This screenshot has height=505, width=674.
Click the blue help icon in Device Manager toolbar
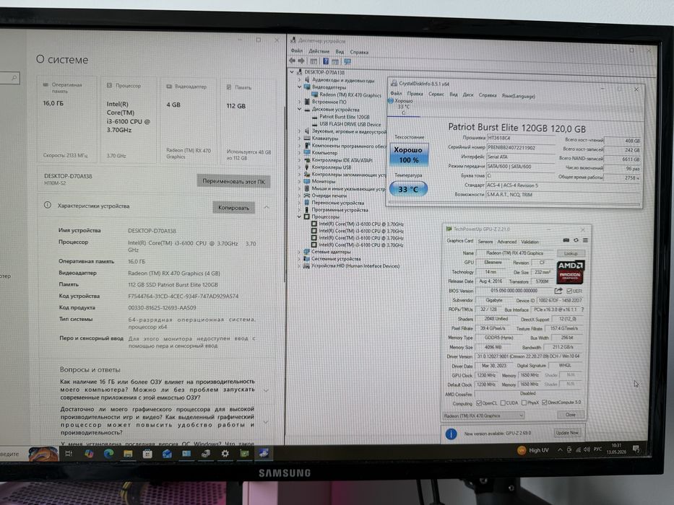pyautogui.click(x=326, y=61)
